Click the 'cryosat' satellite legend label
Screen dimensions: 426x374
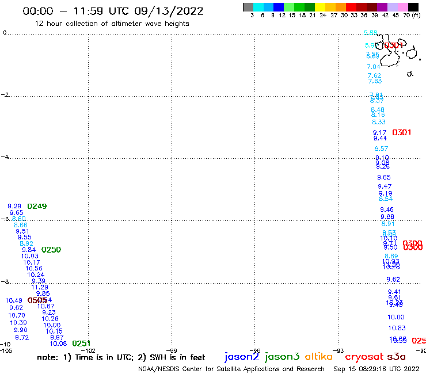pos(364,357)
